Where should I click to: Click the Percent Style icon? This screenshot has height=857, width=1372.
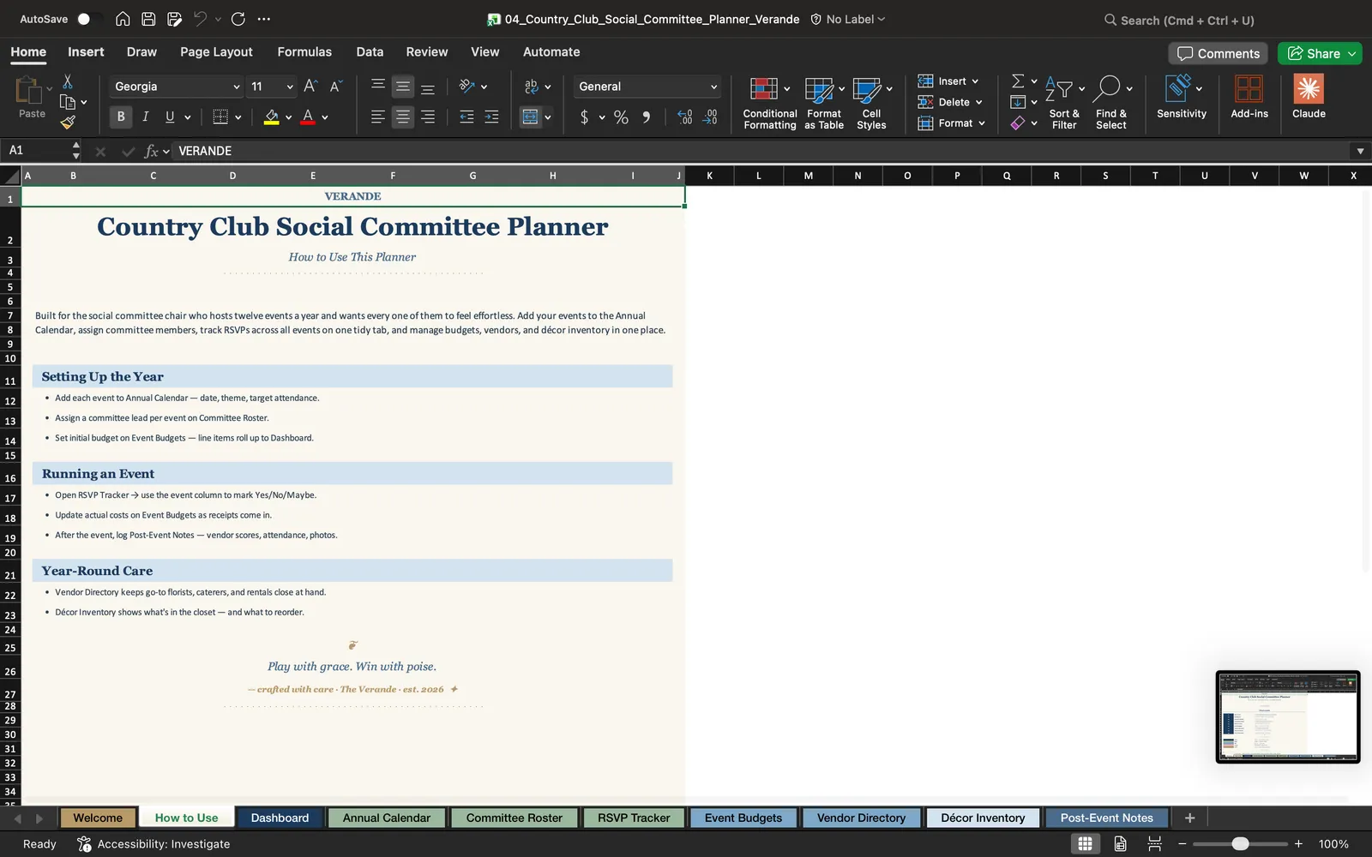coord(621,117)
